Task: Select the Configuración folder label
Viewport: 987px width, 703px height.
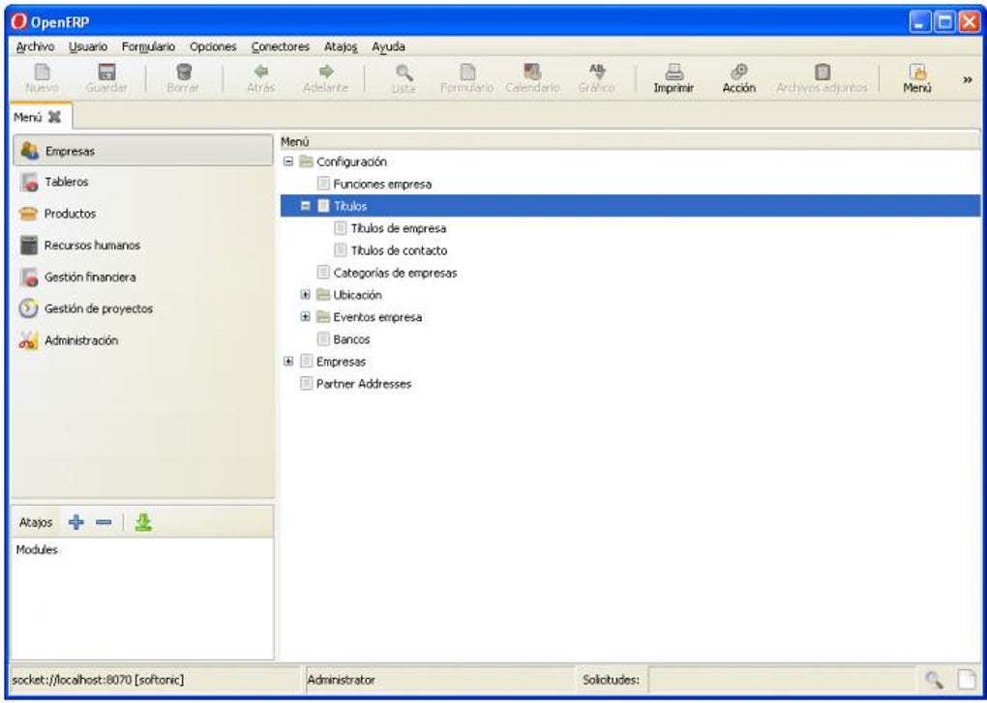Action: 351,161
